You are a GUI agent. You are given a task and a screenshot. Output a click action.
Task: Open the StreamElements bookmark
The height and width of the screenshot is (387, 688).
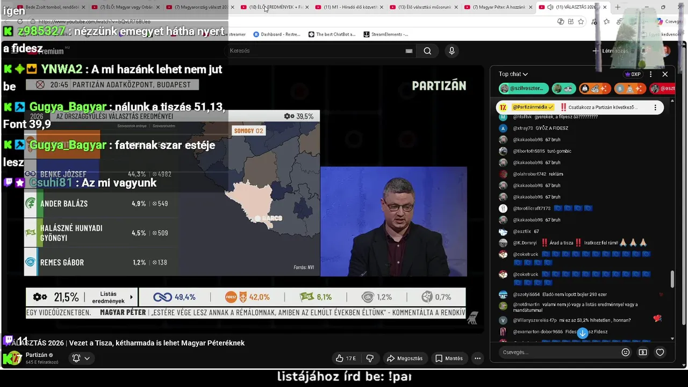(x=385, y=34)
